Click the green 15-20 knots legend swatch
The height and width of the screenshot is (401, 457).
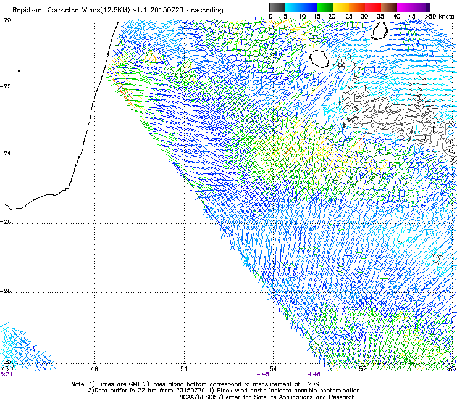[x=325, y=7]
